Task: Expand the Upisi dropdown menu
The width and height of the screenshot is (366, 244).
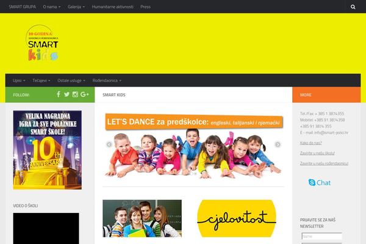Action: tap(19, 81)
